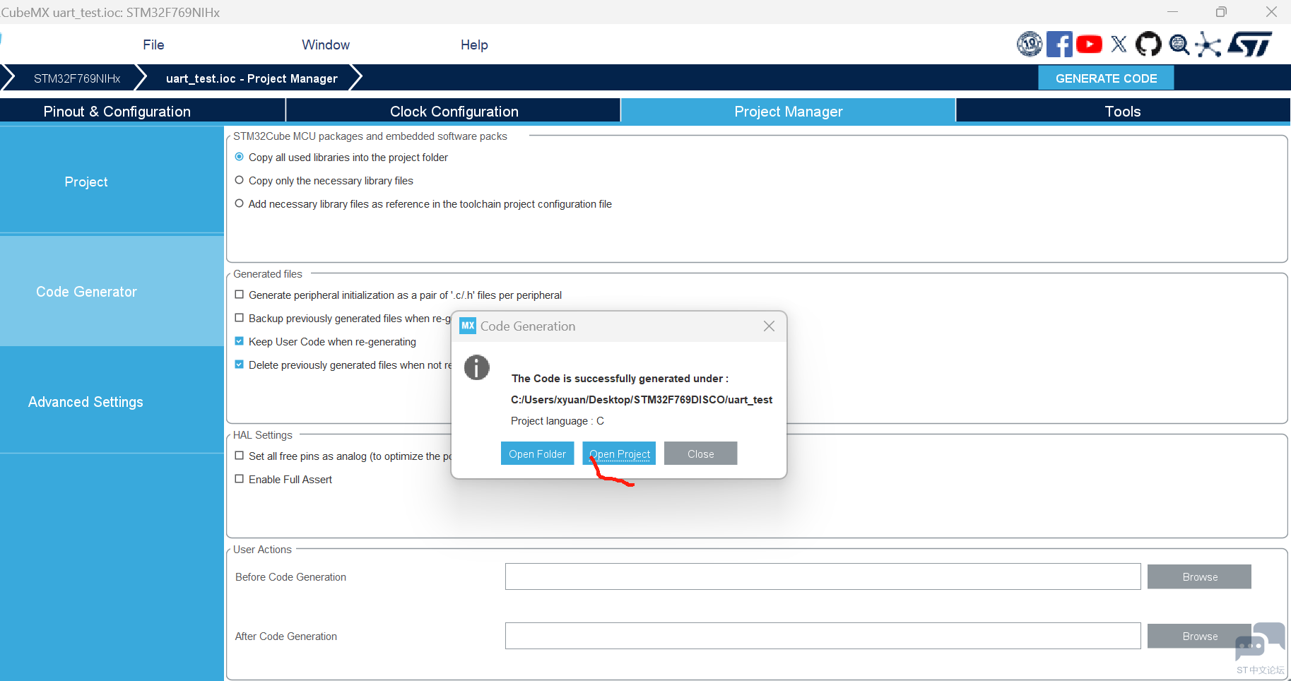Open the Project side section
This screenshot has height=681, width=1291.
[112, 182]
